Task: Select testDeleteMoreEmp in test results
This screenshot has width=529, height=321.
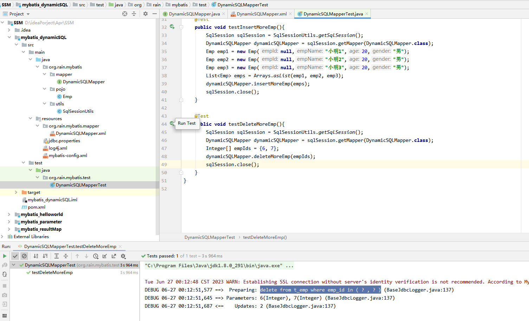Action: [x=52, y=273]
